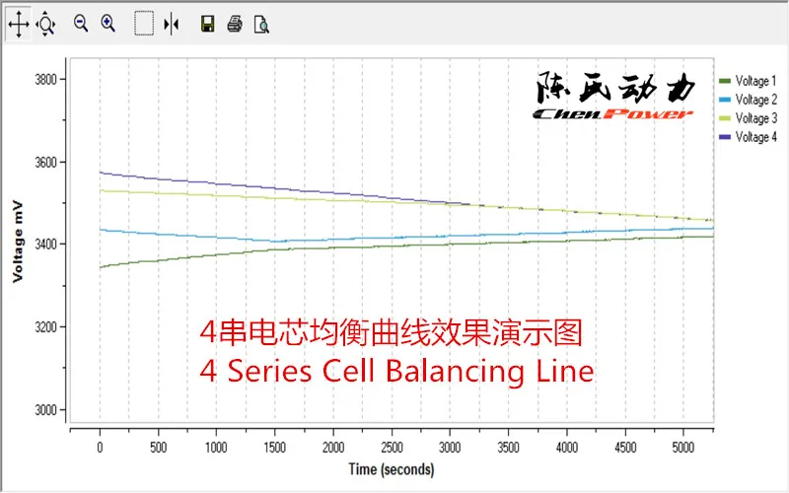This screenshot has width=789, height=493.
Task: Print the chart using the printer icon
Action: pos(235,24)
